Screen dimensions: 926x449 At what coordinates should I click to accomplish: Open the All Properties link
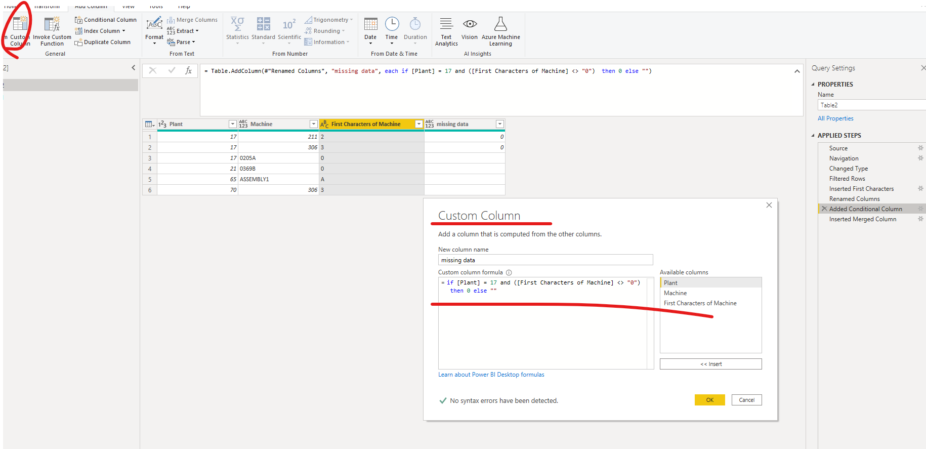[x=835, y=118]
